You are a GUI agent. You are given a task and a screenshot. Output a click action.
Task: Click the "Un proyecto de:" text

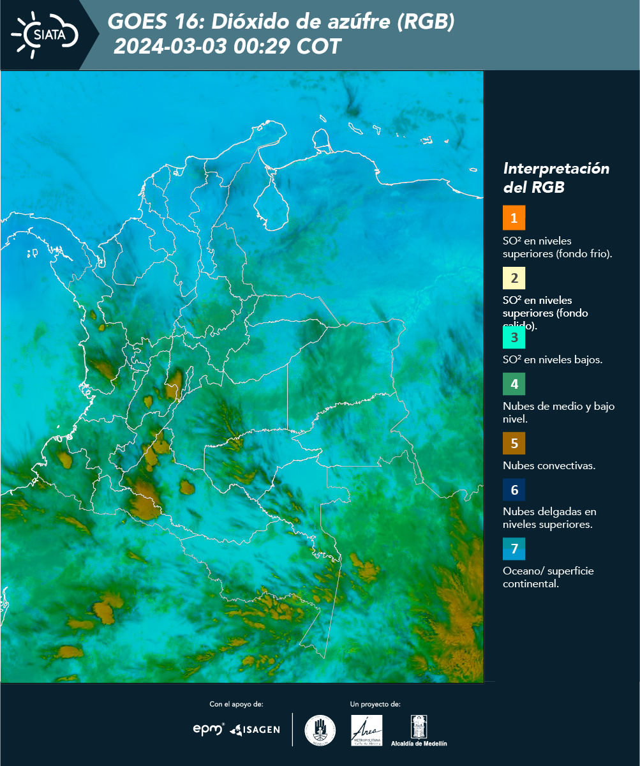coord(375,704)
